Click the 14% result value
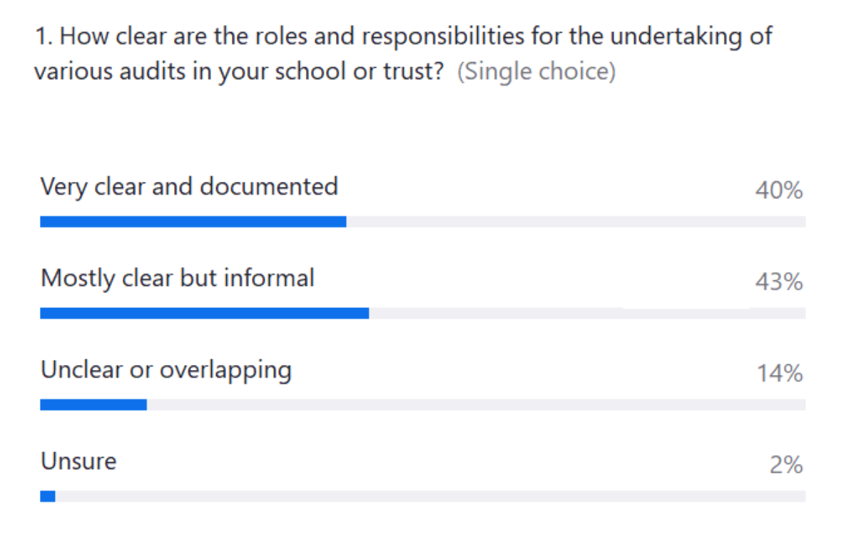This screenshot has height=544, width=856. click(x=780, y=374)
